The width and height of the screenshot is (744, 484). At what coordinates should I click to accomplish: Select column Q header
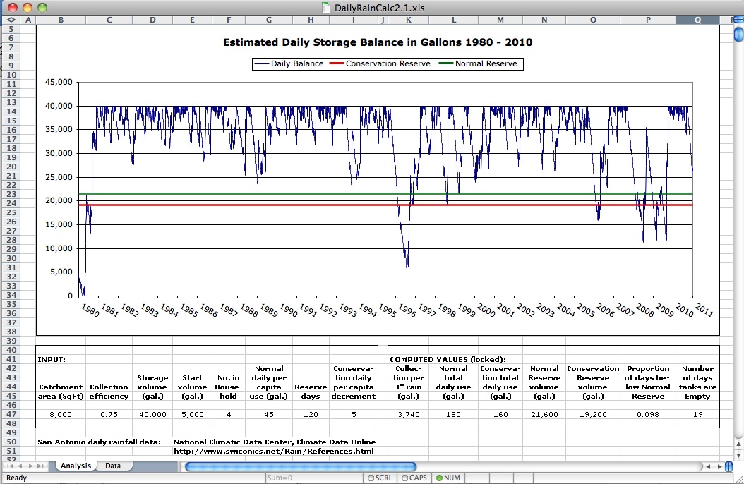click(x=697, y=20)
